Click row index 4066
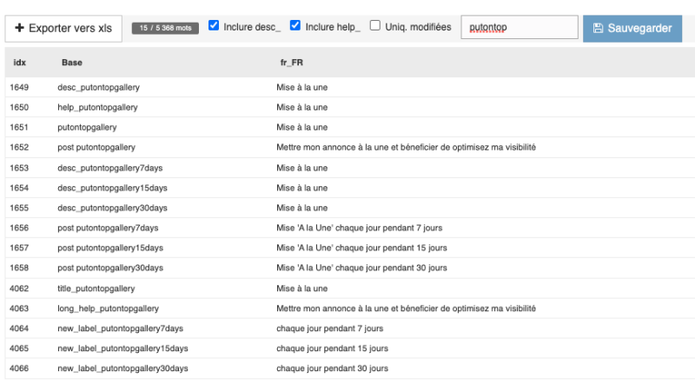The height and width of the screenshot is (392, 695). [20, 369]
